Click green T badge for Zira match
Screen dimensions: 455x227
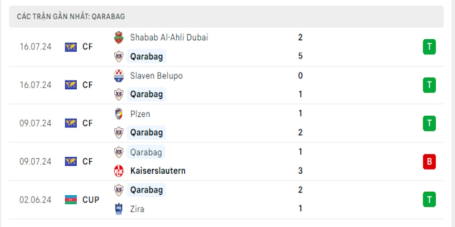429,199
